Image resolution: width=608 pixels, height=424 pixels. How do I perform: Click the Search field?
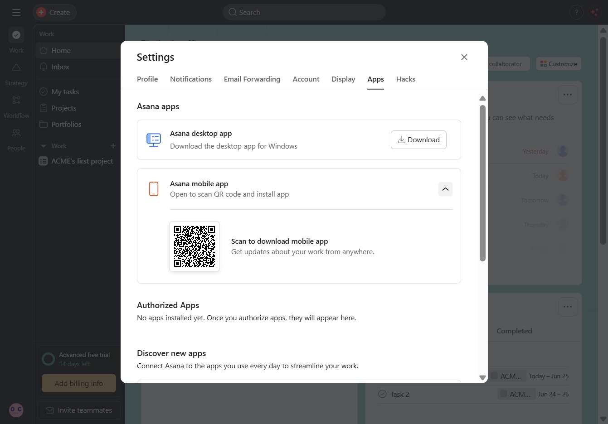[x=304, y=12]
